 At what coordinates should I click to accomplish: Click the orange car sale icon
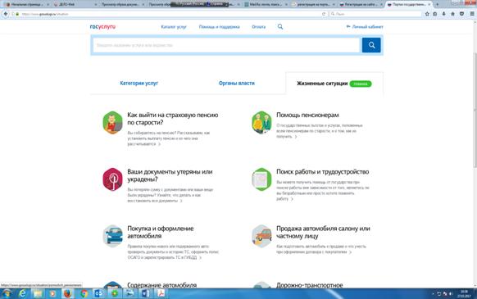pyautogui.click(x=261, y=236)
